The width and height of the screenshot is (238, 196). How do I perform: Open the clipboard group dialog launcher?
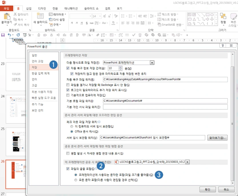tap(30, 30)
